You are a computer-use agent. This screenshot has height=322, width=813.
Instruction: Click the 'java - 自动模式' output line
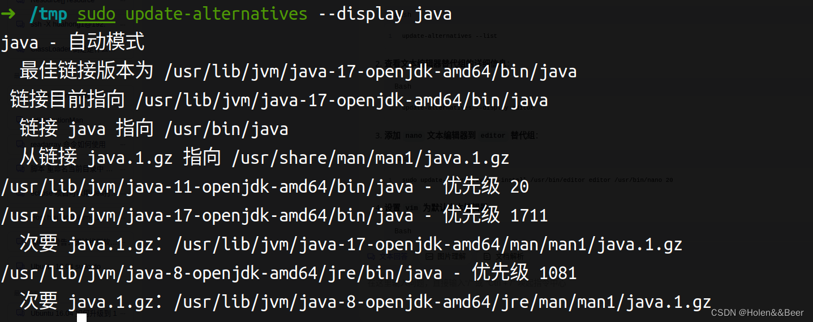point(72,42)
